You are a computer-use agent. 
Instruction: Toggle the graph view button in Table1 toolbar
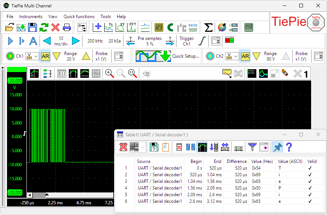[202, 147]
